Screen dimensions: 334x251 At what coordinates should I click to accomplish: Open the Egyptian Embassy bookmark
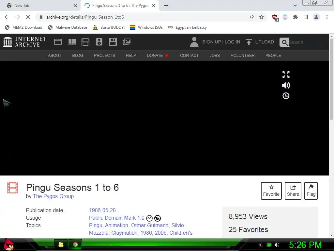(188, 27)
